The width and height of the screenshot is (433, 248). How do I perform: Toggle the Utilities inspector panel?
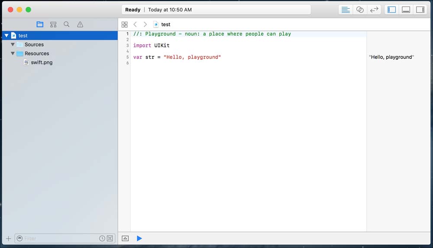(x=420, y=10)
